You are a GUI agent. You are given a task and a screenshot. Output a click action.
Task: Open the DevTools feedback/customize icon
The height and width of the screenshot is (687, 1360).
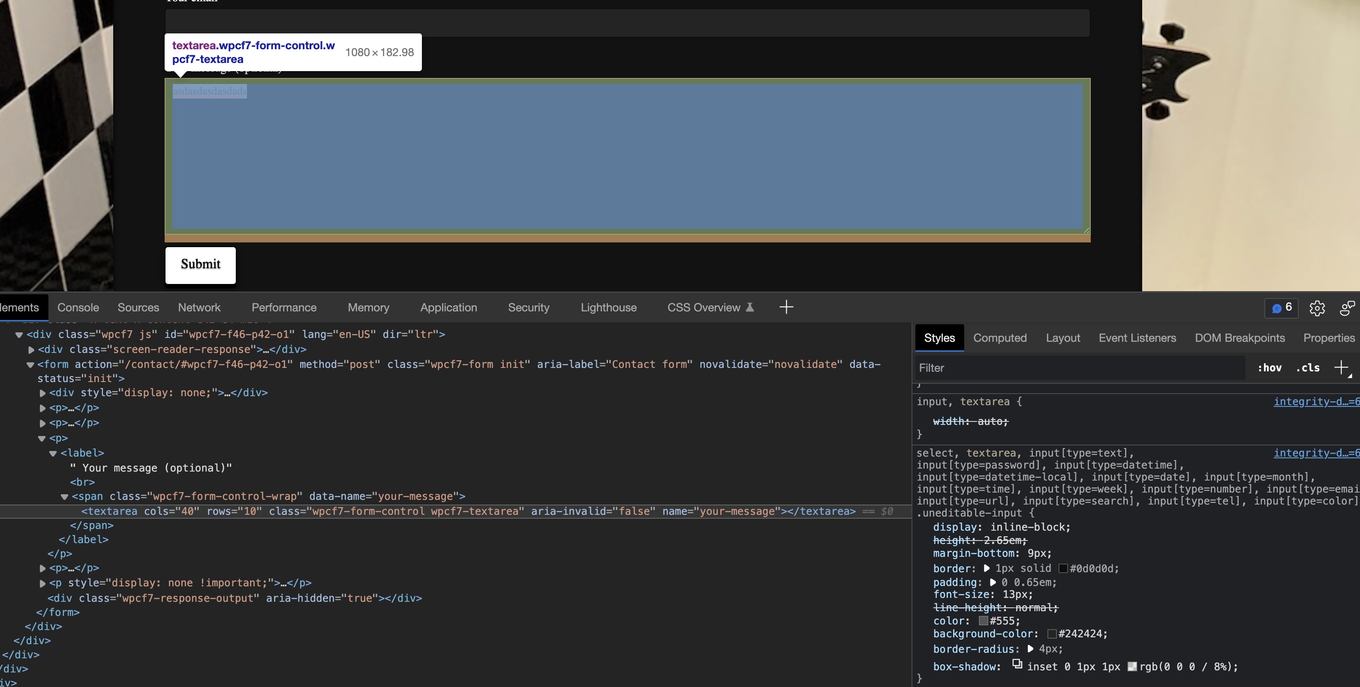tap(1347, 308)
